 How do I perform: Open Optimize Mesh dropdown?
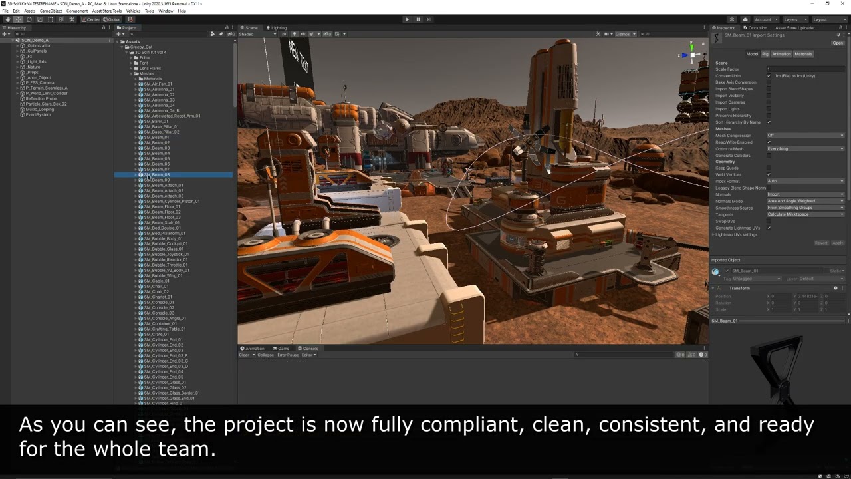(x=805, y=148)
